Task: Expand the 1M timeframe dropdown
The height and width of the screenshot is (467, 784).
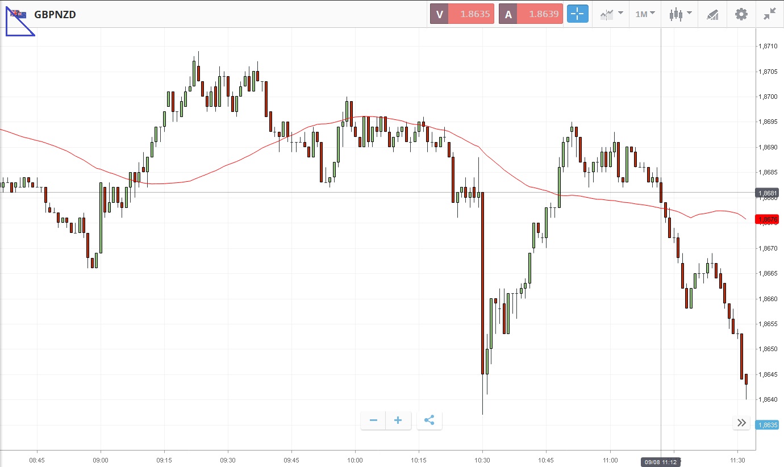Action: click(x=645, y=14)
